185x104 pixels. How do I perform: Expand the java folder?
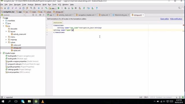[x=3, y=23]
